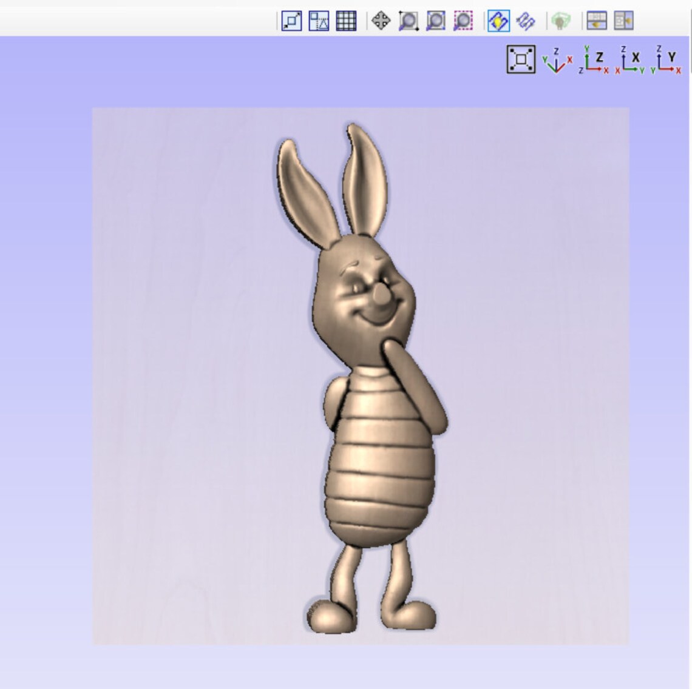
Task: Tile the 2D and 3D views vertically
Action: coord(623,22)
